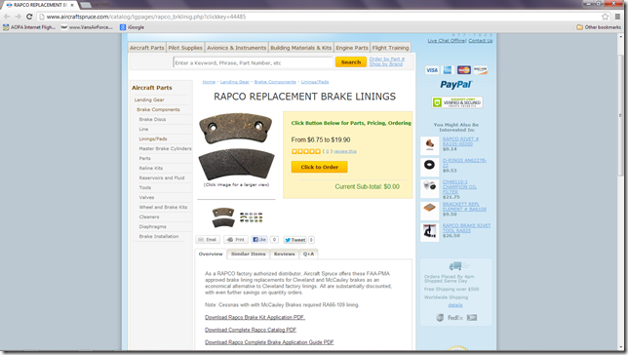Click the Search button

pos(351,62)
